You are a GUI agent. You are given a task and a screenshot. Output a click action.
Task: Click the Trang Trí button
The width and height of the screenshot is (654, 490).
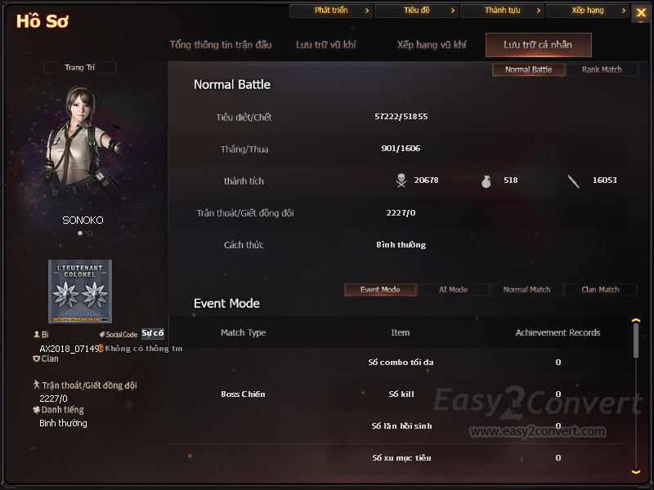coord(79,68)
